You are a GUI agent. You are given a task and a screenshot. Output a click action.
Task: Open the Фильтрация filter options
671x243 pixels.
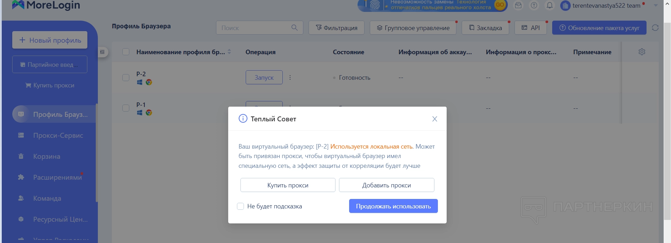pos(336,28)
